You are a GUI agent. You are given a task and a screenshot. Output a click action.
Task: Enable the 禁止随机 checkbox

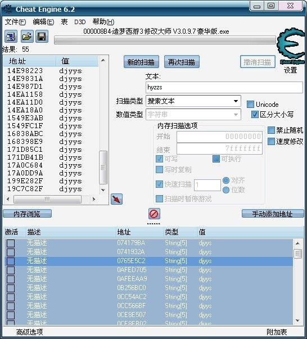point(271,130)
